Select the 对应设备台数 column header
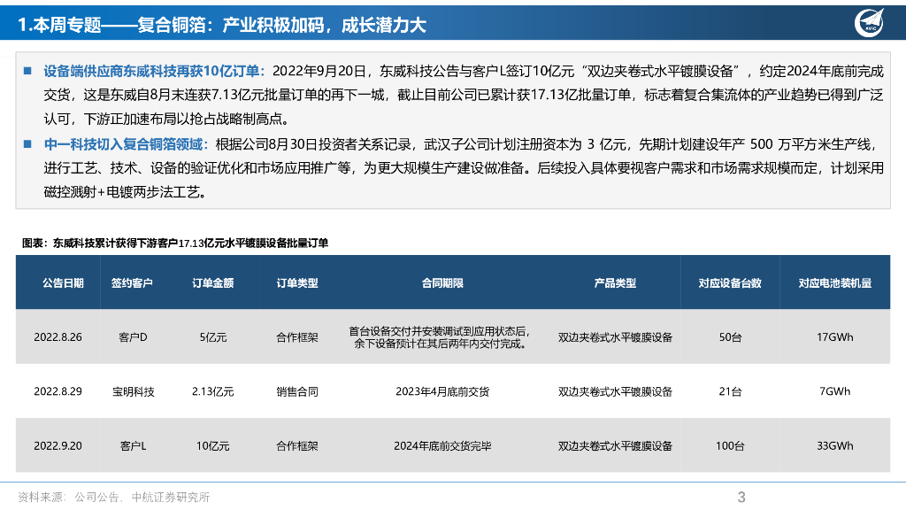The height and width of the screenshot is (510, 906). (x=730, y=283)
